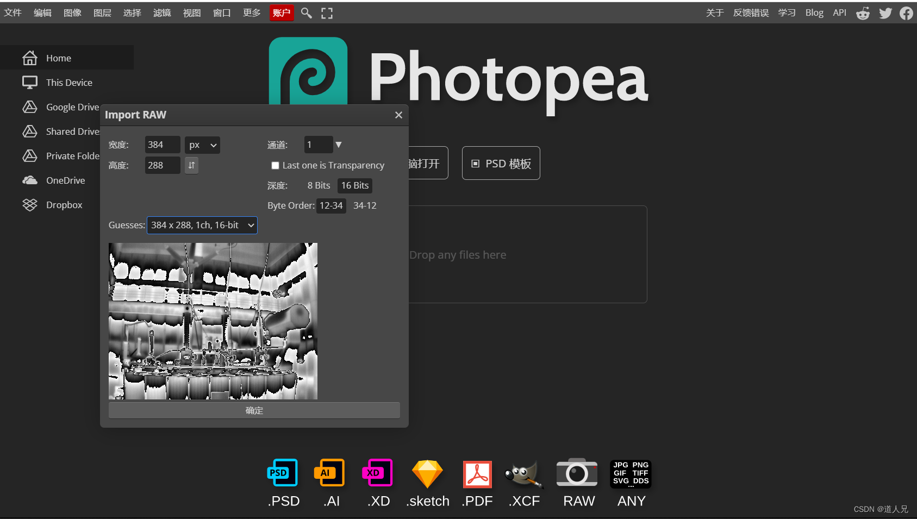Open the 编辑 menu
This screenshot has width=917, height=519.
click(42, 12)
